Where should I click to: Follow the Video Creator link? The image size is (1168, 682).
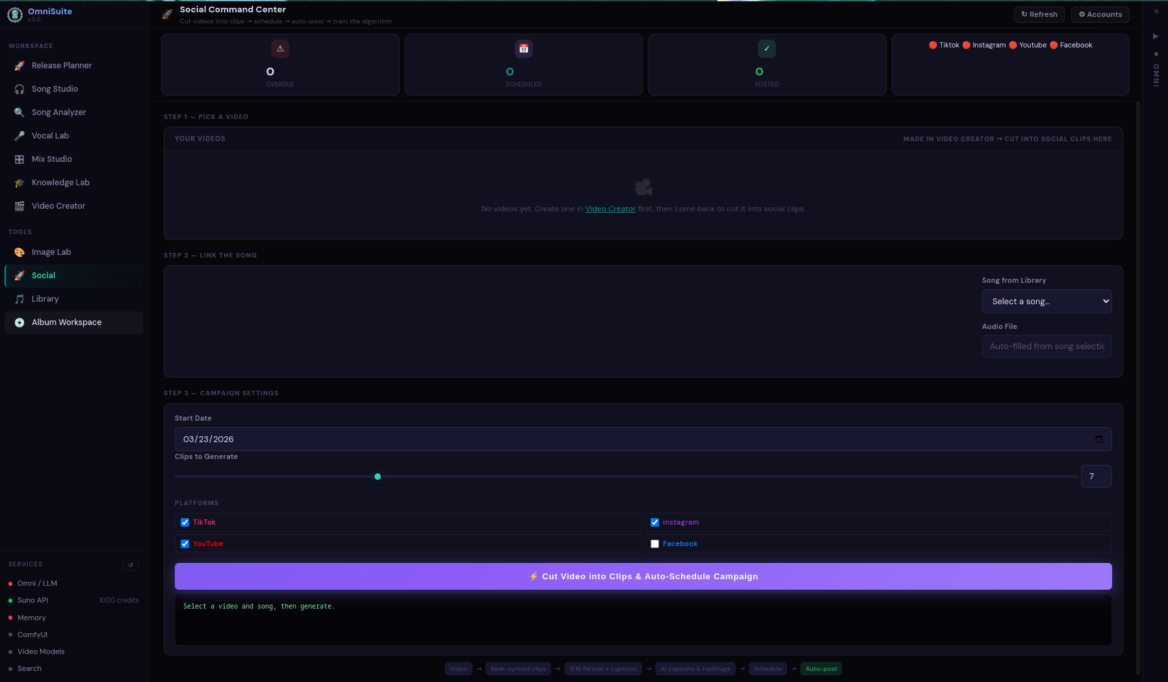click(x=610, y=208)
